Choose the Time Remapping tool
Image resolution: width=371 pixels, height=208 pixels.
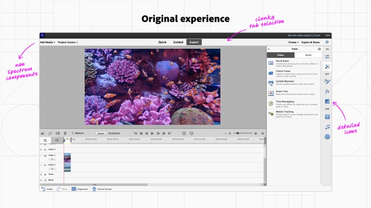pyautogui.click(x=294, y=104)
